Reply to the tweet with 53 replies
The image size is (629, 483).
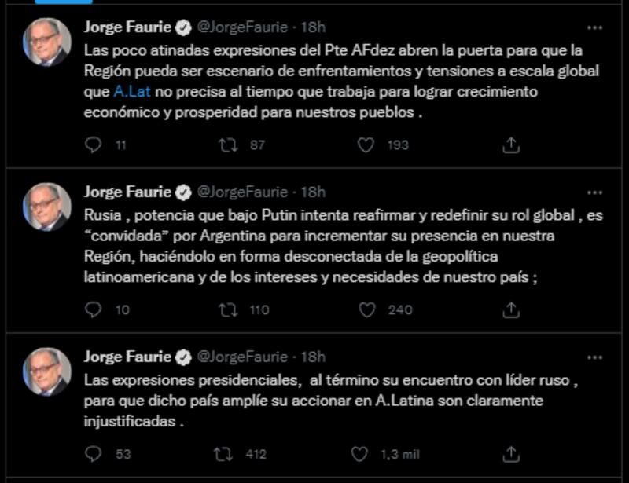click(94, 454)
